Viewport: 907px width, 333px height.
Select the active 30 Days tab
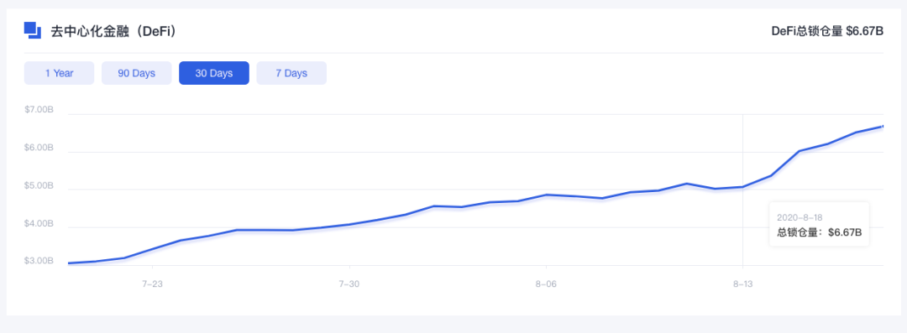pos(214,74)
